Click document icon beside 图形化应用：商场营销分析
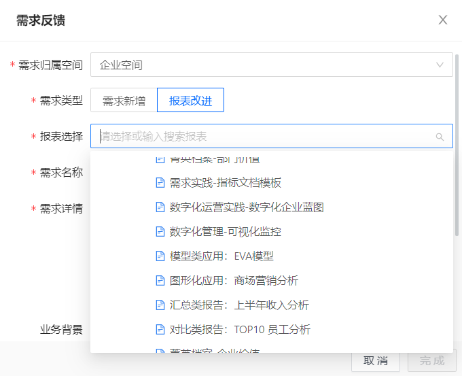 160,281
